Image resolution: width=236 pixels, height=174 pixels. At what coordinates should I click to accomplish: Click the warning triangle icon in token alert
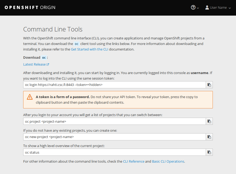point(30,97)
